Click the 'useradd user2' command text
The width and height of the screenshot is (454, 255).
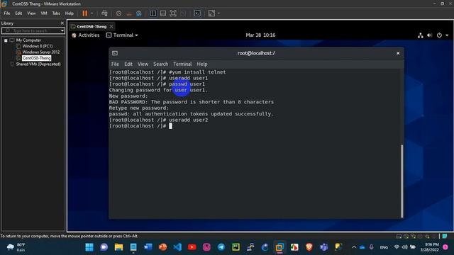click(189, 120)
